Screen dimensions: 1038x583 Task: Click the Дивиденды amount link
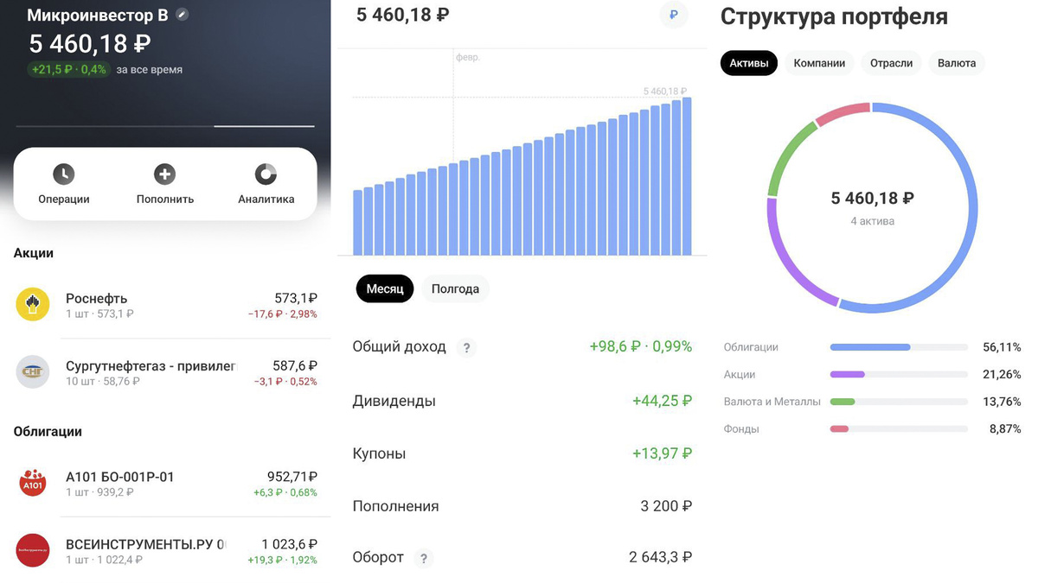click(x=663, y=400)
